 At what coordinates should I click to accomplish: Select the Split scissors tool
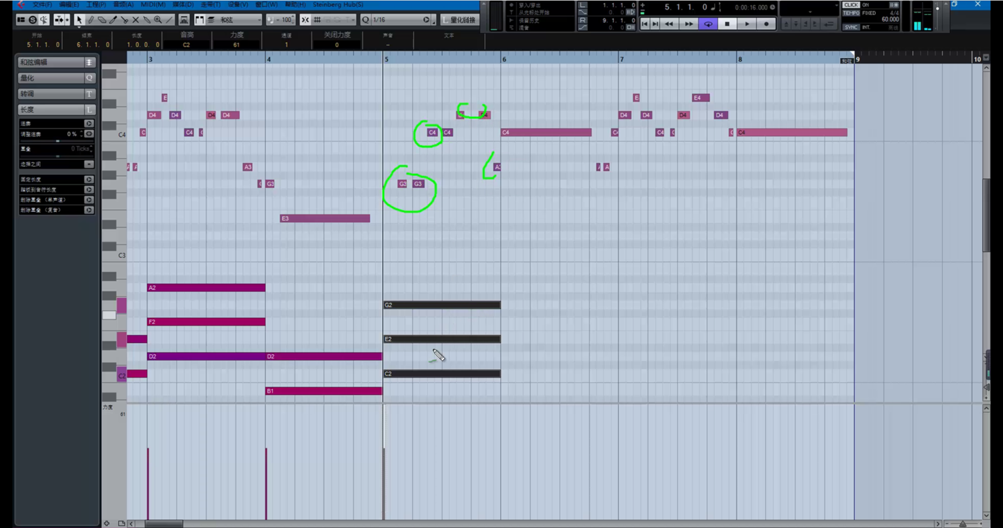coord(124,20)
